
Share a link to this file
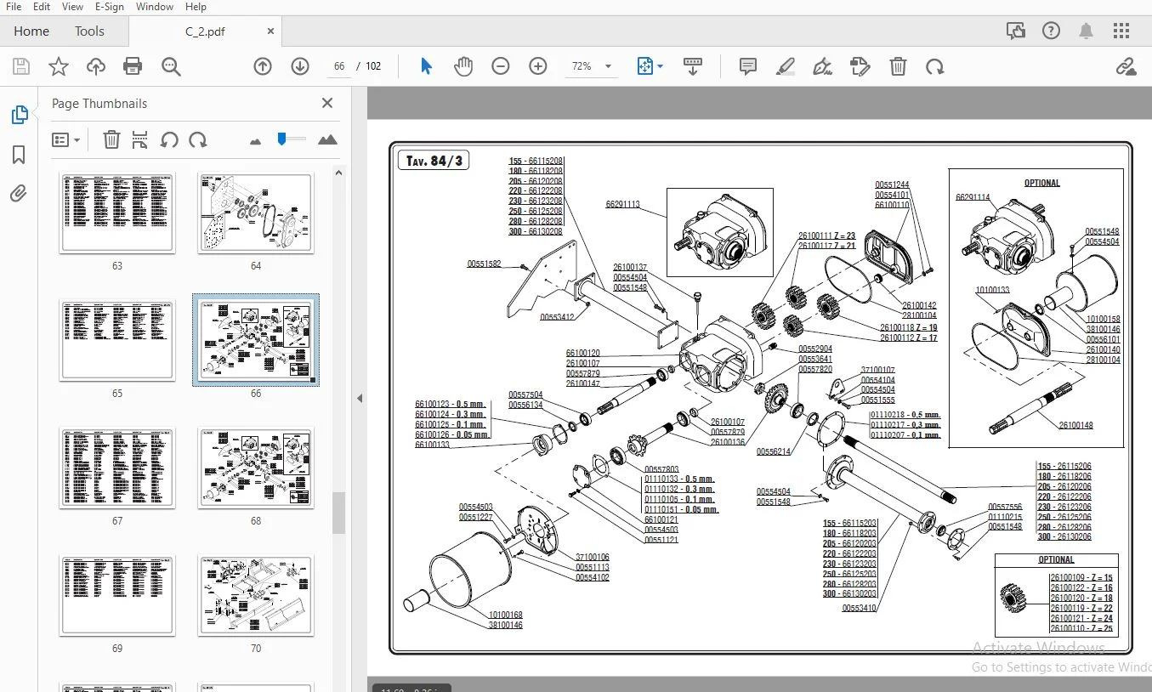tap(1126, 66)
